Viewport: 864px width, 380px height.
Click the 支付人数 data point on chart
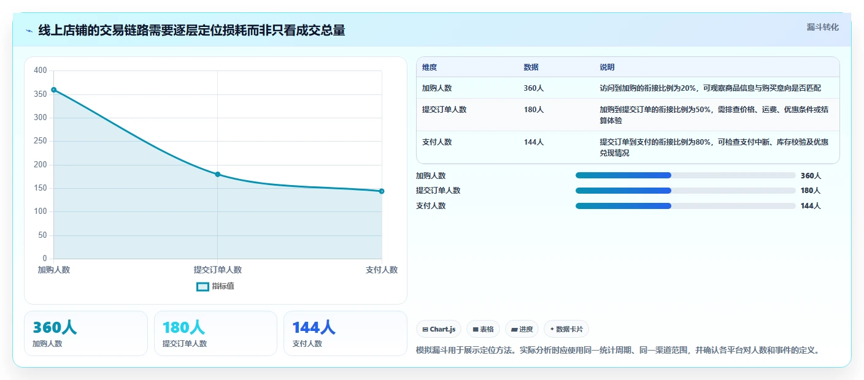(x=382, y=191)
